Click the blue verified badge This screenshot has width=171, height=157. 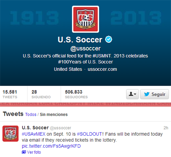click(108, 40)
